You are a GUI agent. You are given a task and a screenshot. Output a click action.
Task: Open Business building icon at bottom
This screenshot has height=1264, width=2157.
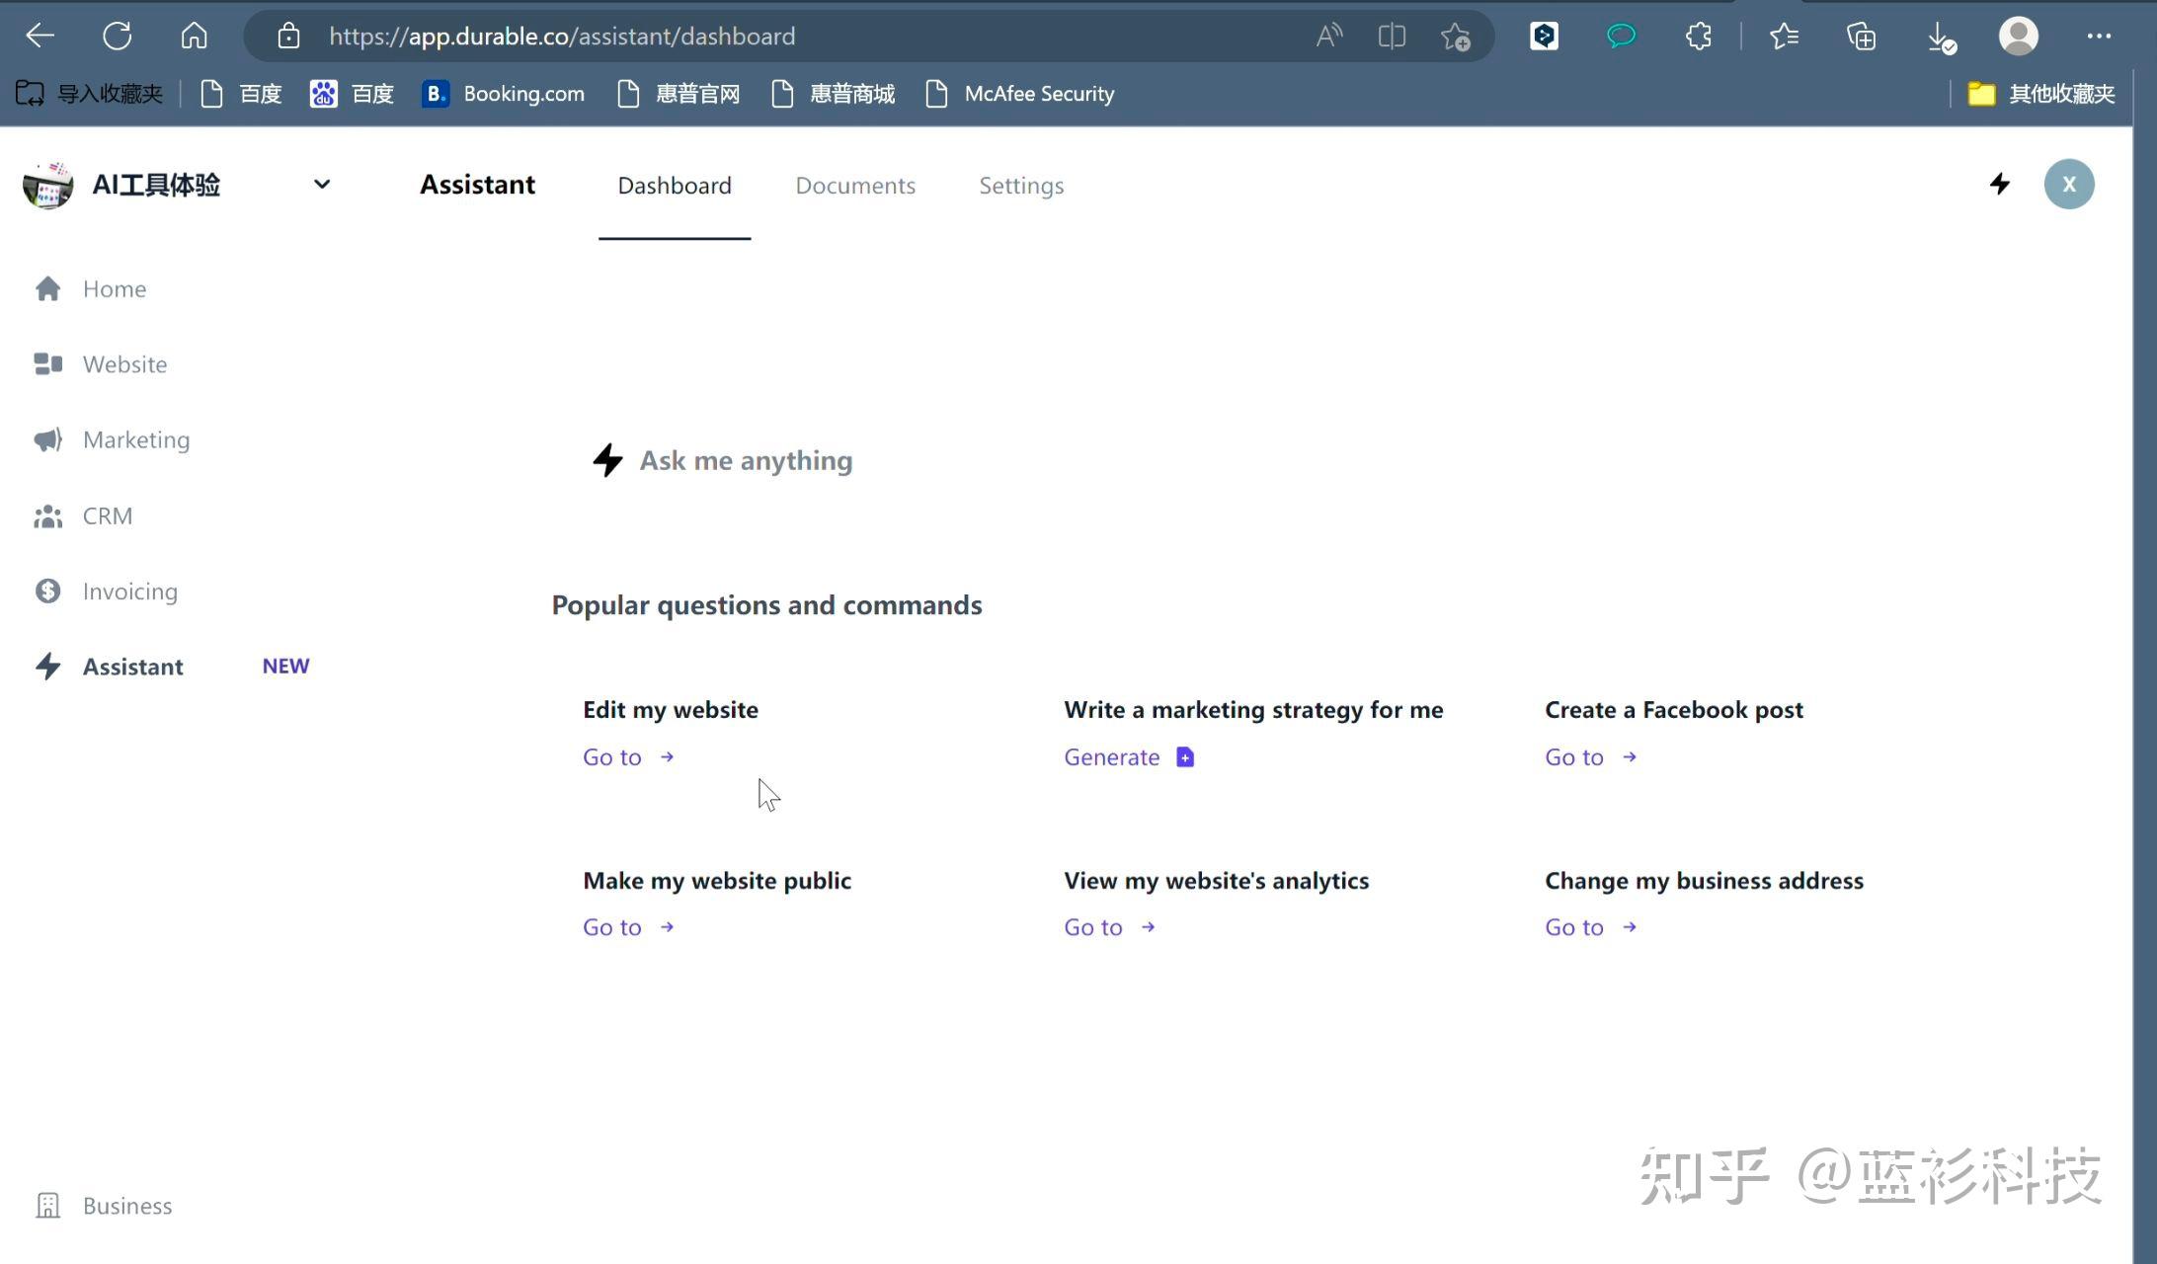(47, 1206)
